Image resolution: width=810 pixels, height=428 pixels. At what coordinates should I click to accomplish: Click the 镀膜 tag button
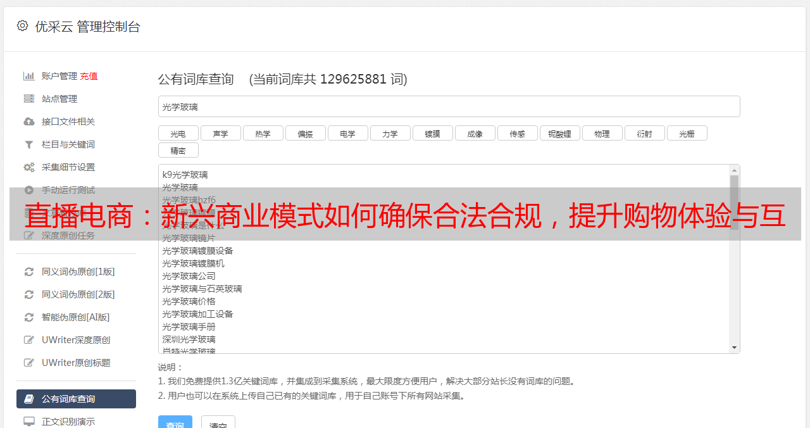433,133
